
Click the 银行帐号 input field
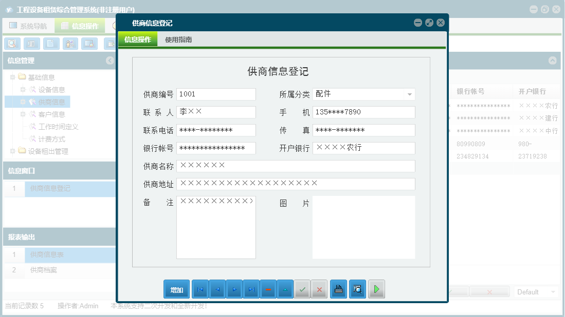(x=216, y=148)
